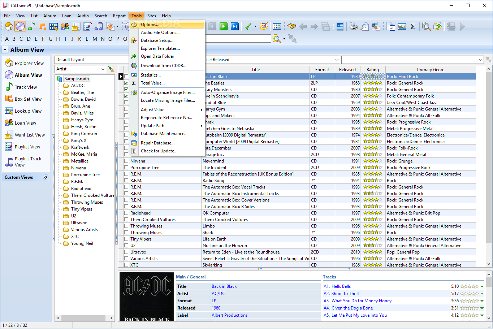The width and height of the screenshot is (493, 329).
Task: Select the Album View disc toolbar icon
Action: point(20,26)
